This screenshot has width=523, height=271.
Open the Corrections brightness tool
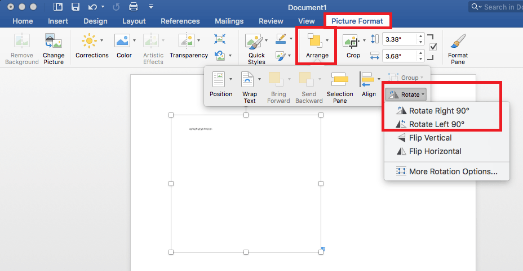coord(90,41)
